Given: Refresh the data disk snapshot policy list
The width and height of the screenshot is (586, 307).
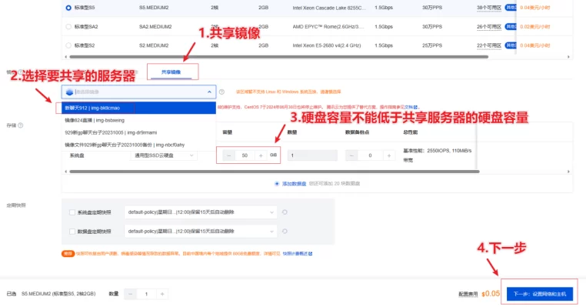Looking at the screenshot, I should 285,231.
